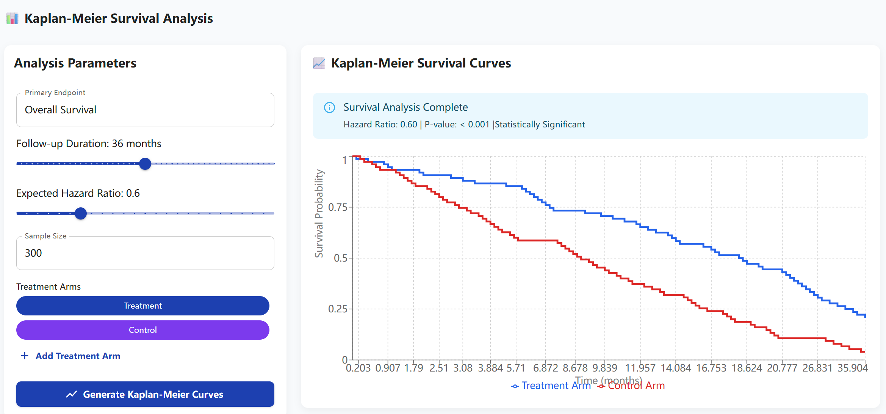Viewport: 886px width, 414px height.
Task: Click the Treatment Arm legend marker icon
Action: 515,386
